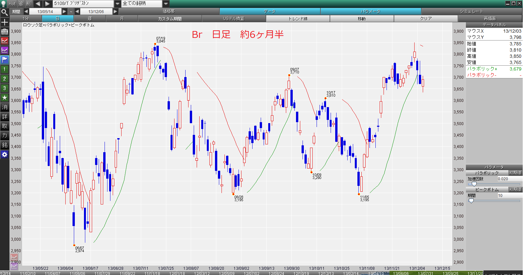
Task: Switch to the 日 daily timeframe
Action: [58, 19]
